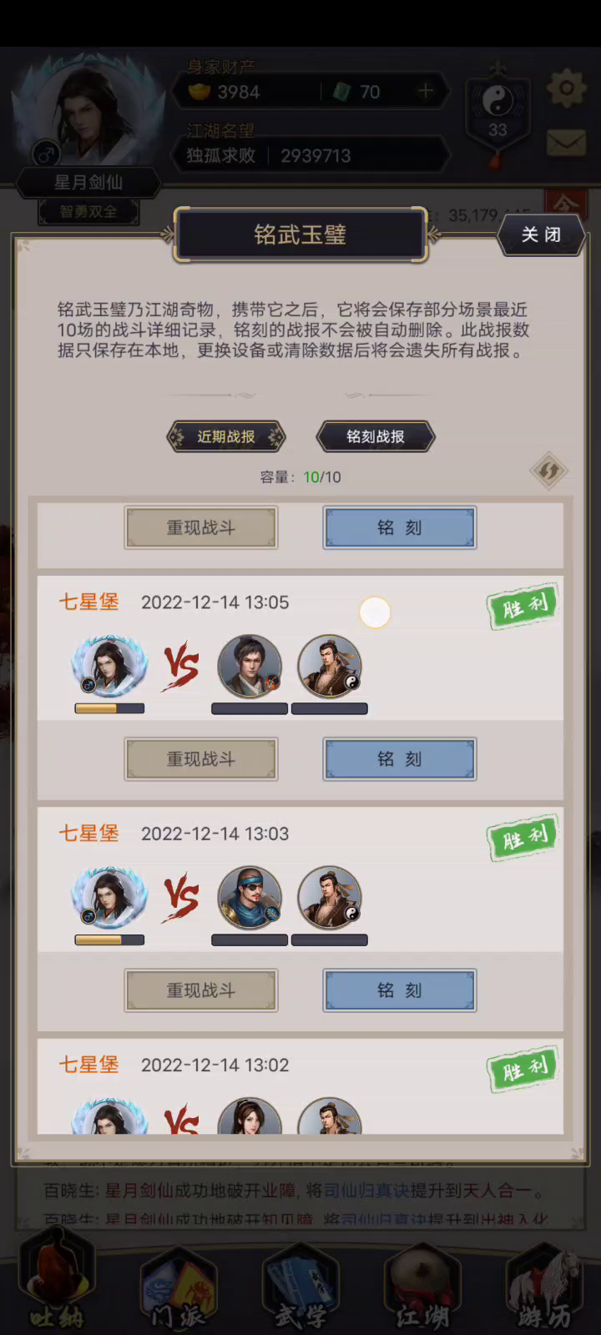The image size is (601, 1335).
Task: Open the 武学 bottom navigation icon
Action: (x=300, y=1289)
